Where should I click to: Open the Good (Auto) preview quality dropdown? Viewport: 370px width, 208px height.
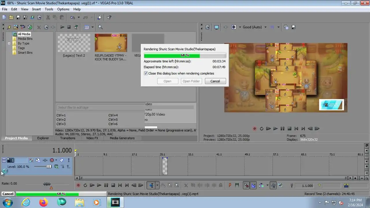coord(265,27)
